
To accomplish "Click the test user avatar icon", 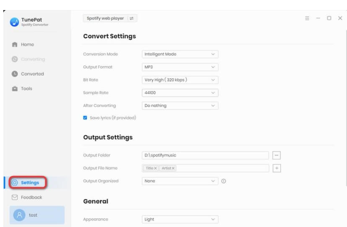I will 19,215.
